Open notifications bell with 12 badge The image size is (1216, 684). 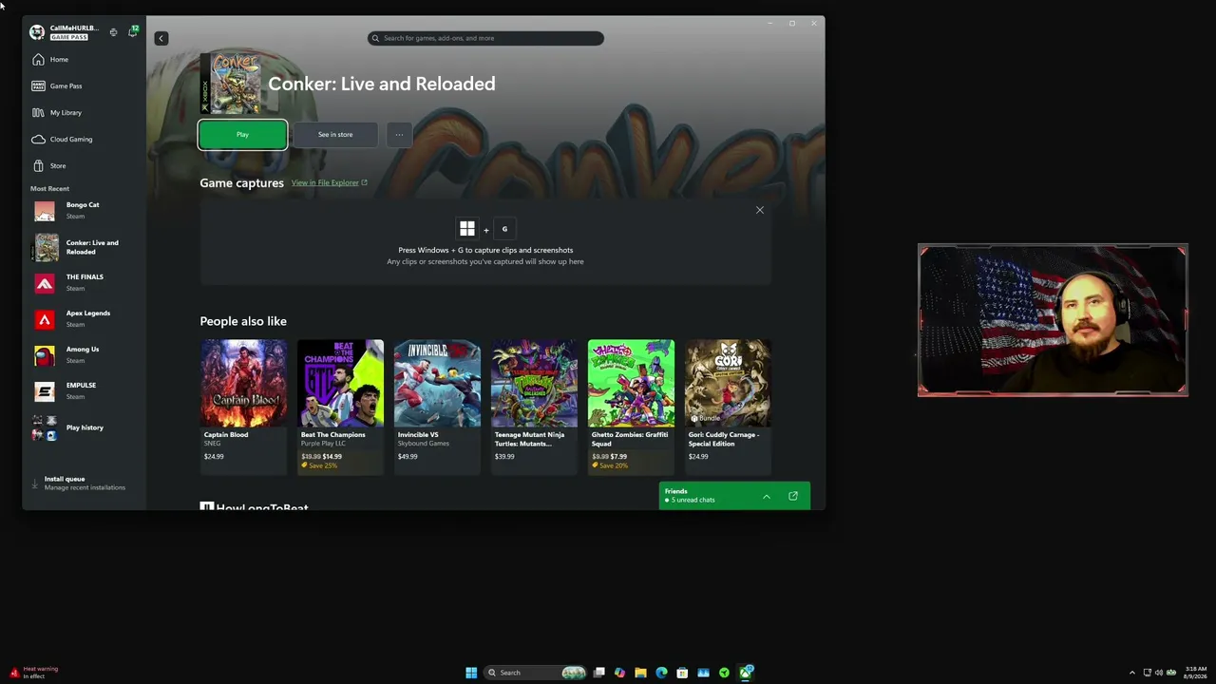click(x=133, y=32)
